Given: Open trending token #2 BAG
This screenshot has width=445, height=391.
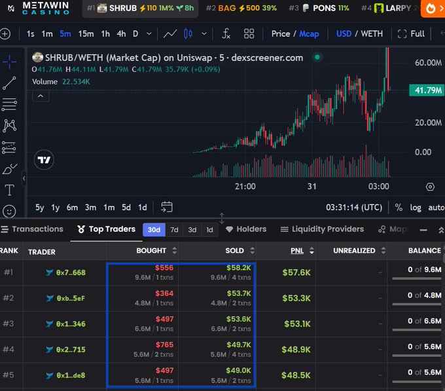Looking at the screenshot, I should (x=241, y=9).
